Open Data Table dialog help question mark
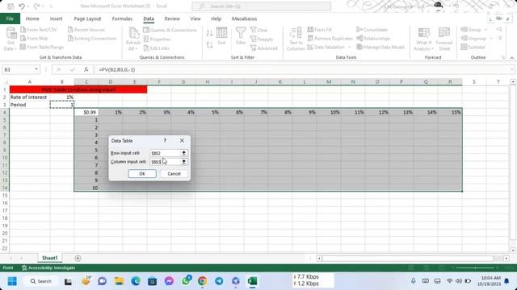Screen dimensions: 517x290 pos(165,140)
